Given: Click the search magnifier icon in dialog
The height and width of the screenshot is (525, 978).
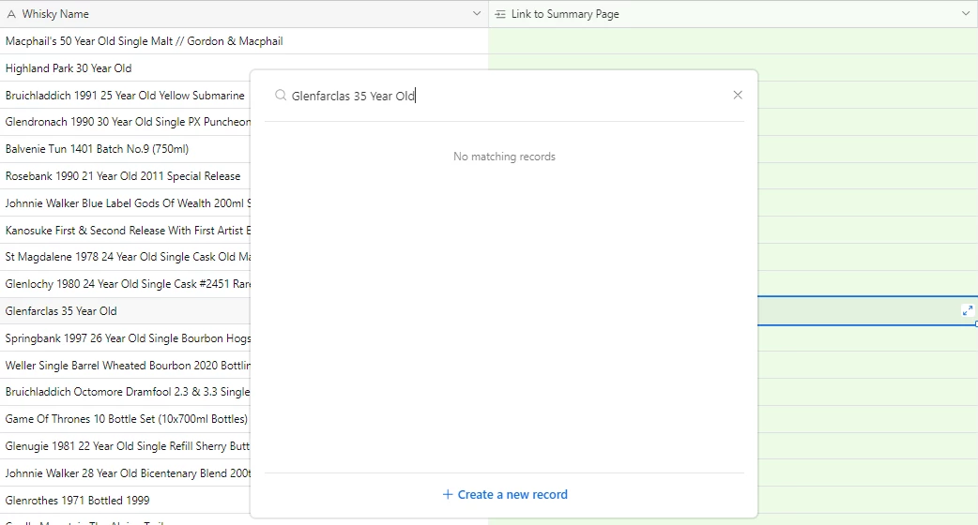Looking at the screenshot, I should tap(281, 96).
